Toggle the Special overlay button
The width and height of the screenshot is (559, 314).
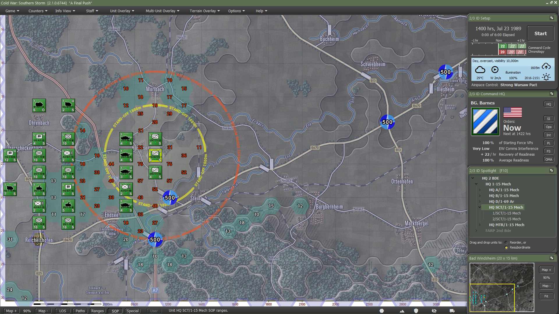click(132, 311)
